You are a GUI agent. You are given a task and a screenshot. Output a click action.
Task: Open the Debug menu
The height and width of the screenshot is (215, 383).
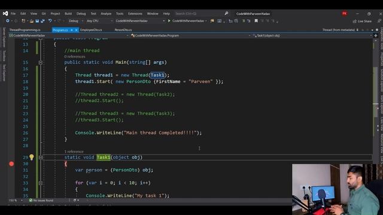pyautogui.click(x=81, y=14)
